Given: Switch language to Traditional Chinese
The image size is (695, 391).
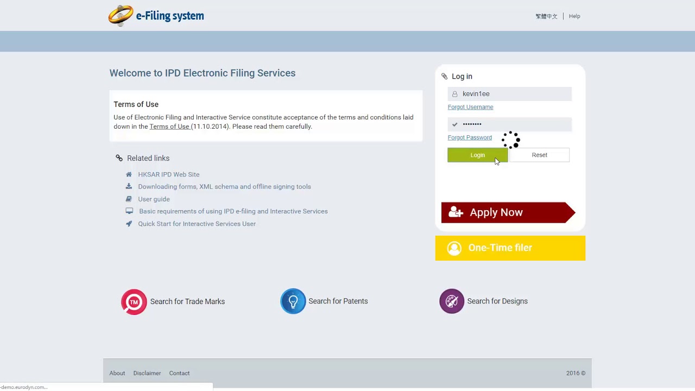Looking at the screenshot, I should pyautogui.click(x=546, y=16).
